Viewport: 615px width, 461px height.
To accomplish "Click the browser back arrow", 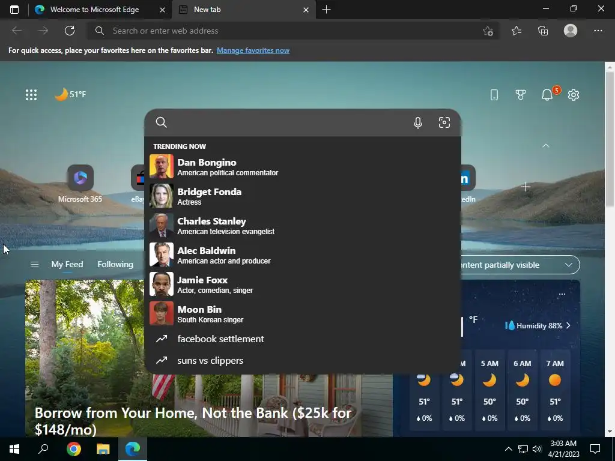I will pos(16,31).
